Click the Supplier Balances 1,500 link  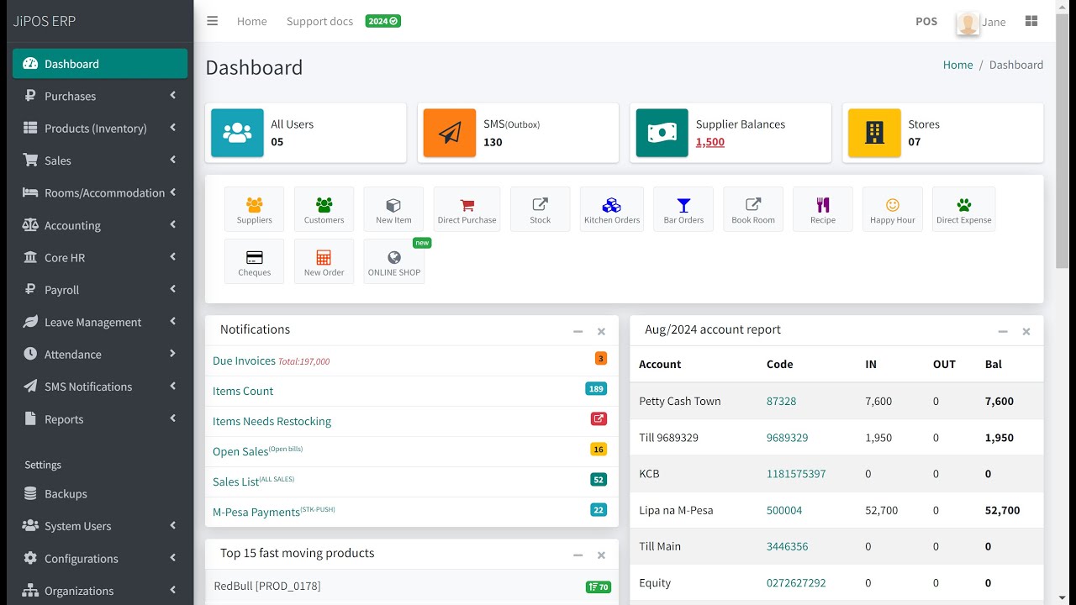[710, 142]
